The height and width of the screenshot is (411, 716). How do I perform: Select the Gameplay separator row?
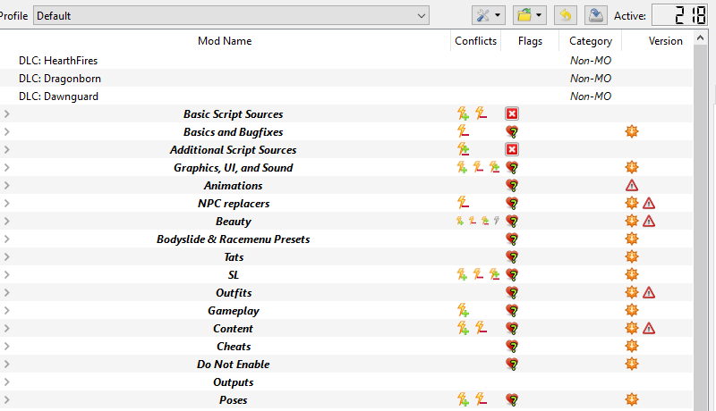(346, 310)
